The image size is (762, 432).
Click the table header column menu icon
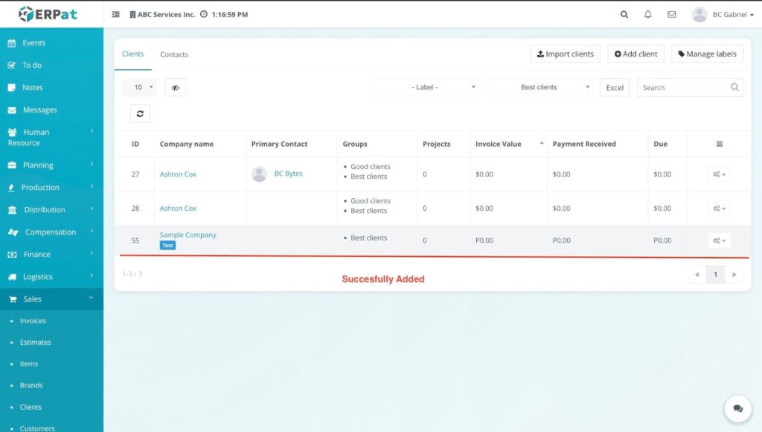pyautogui.click(x=719, y=144)
